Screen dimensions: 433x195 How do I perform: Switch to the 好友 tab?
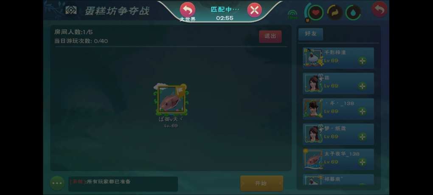tap(311, 34)
